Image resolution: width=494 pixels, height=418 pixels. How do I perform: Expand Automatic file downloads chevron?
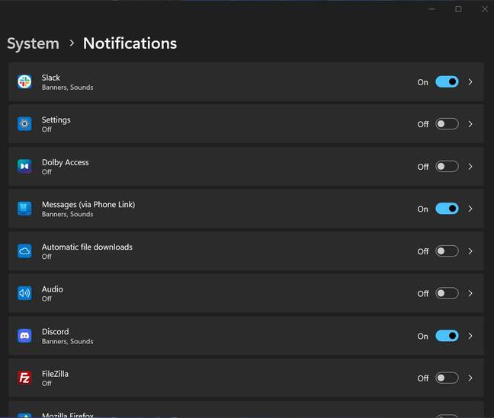pyautogui.click(x=470, y=251)
